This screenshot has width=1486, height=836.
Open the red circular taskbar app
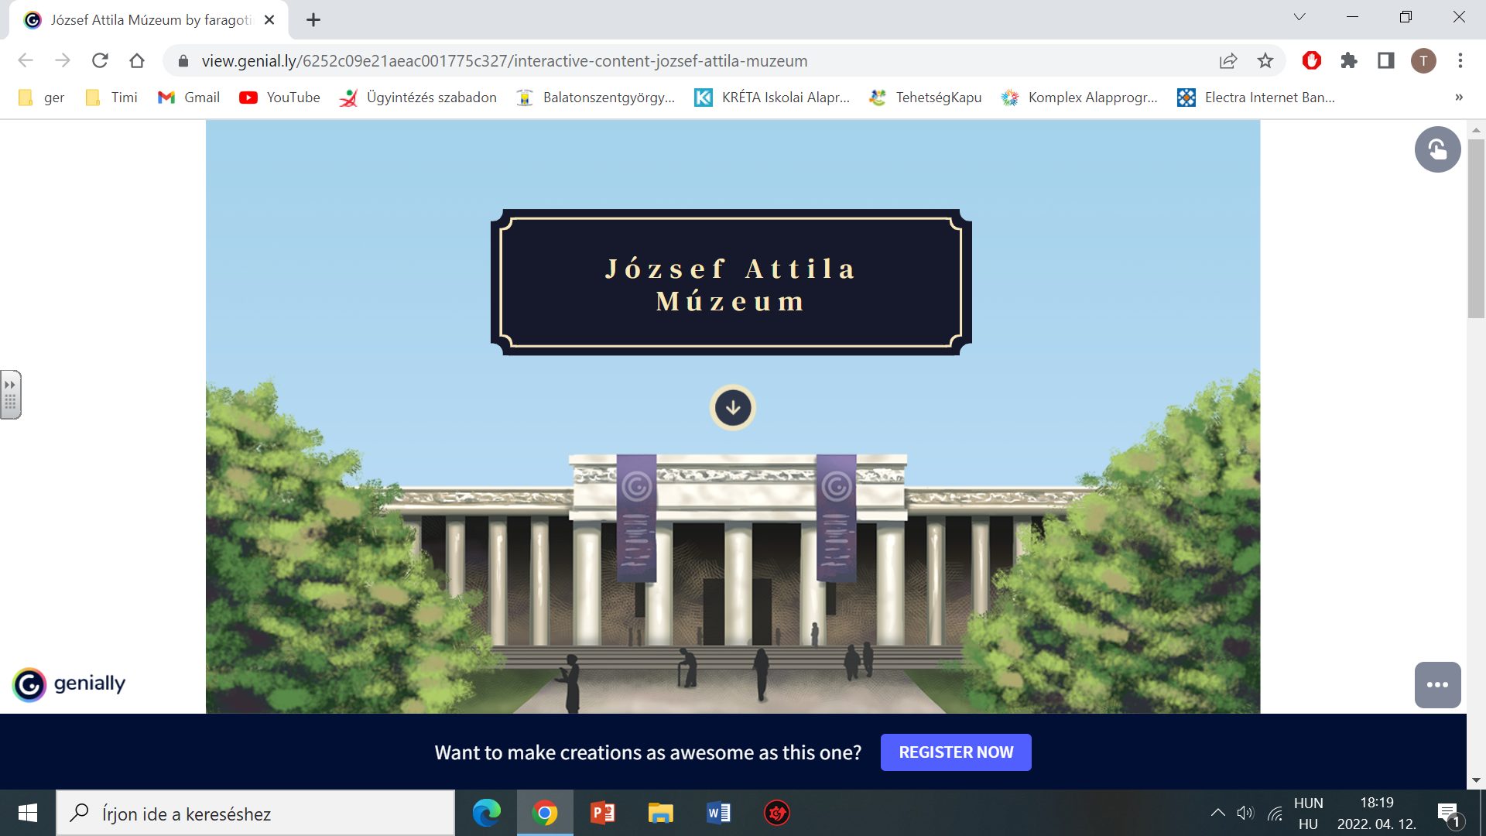(777, 813)
